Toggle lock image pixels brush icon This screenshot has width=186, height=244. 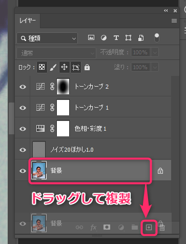point(53,67)
